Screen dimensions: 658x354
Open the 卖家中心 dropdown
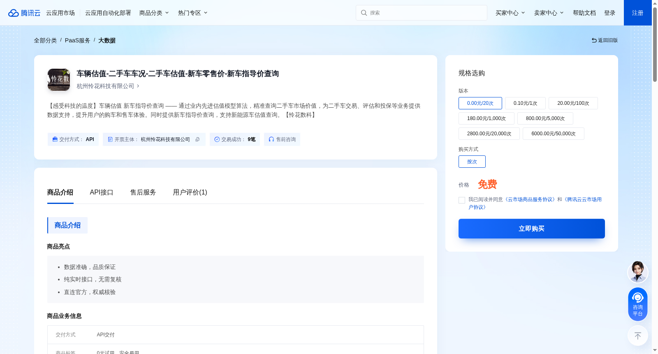pos(549,13)
